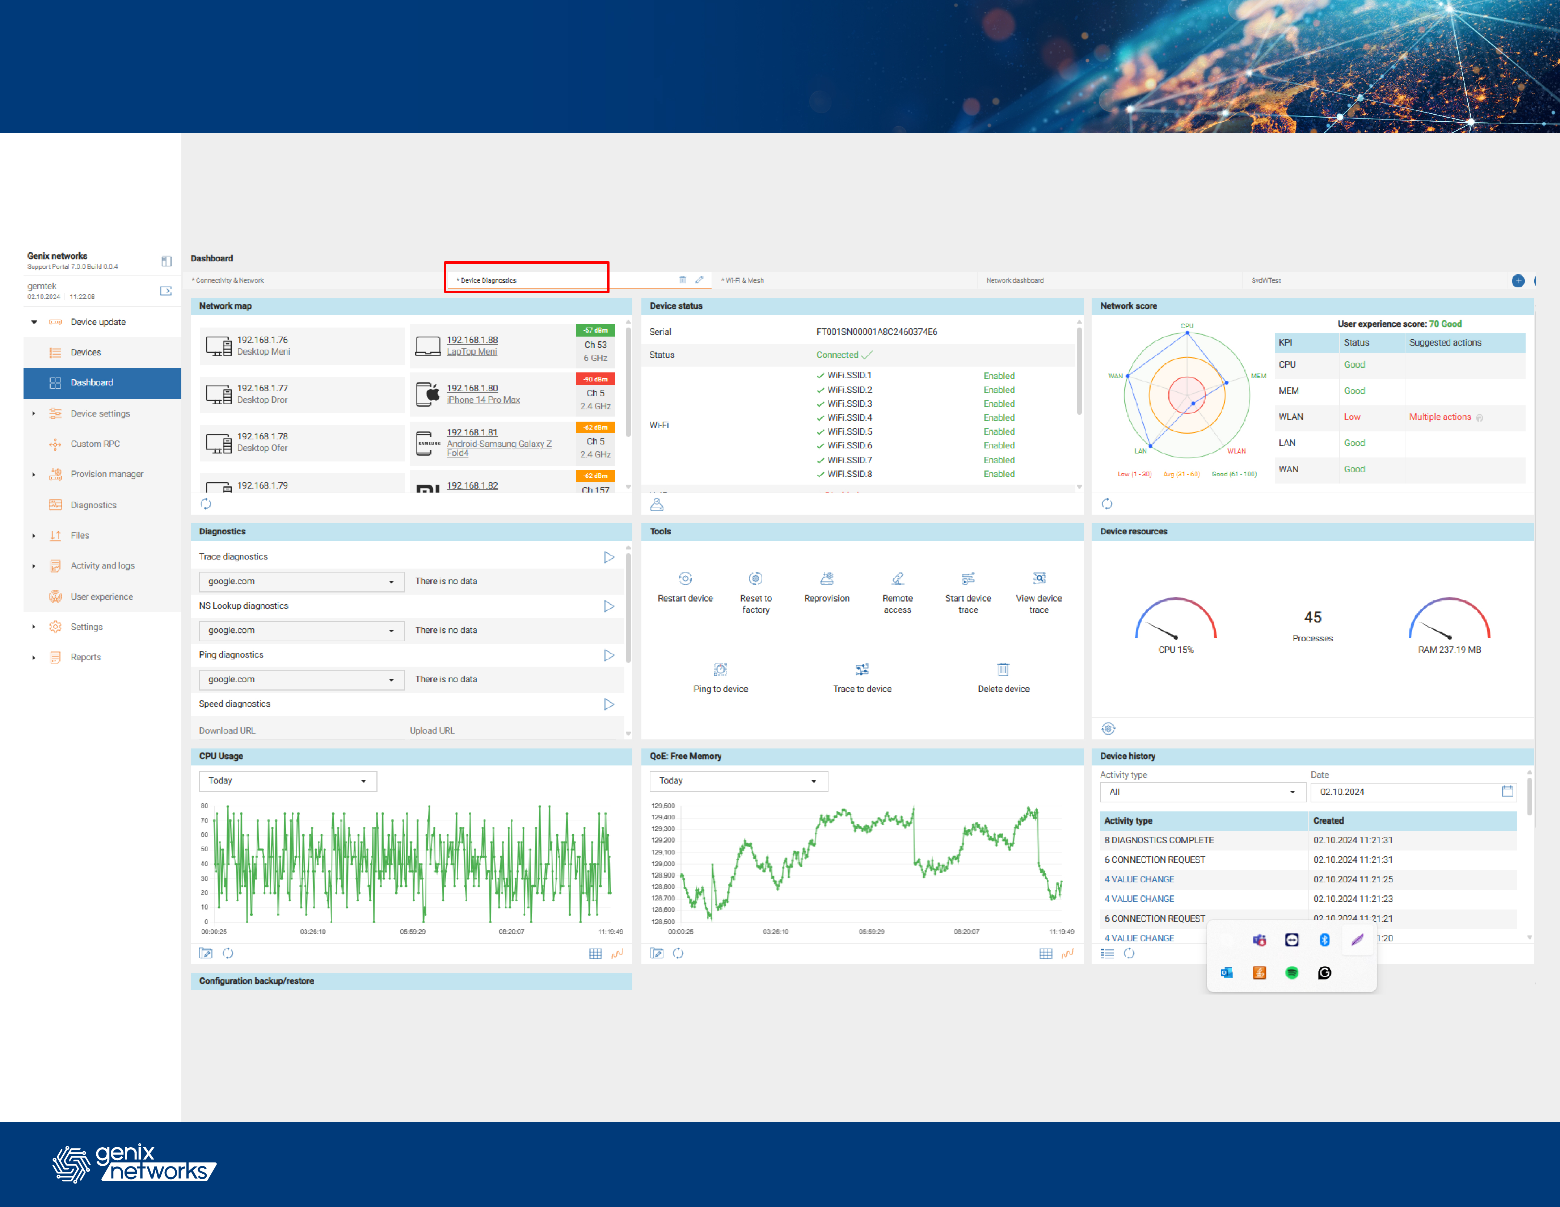Edit Device Diagnostics tab with pencil icon
This screenshot has height=1207, width=1560.
point(699,280)
